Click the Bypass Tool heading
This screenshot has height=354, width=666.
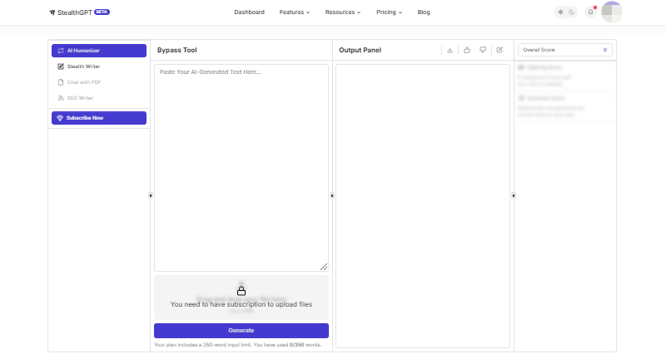tap(177, 50)
